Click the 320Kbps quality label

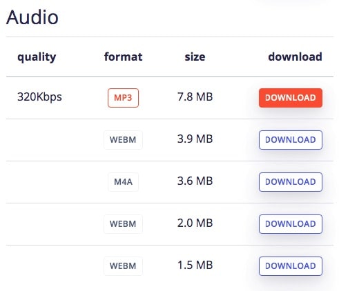click(39, 97)
